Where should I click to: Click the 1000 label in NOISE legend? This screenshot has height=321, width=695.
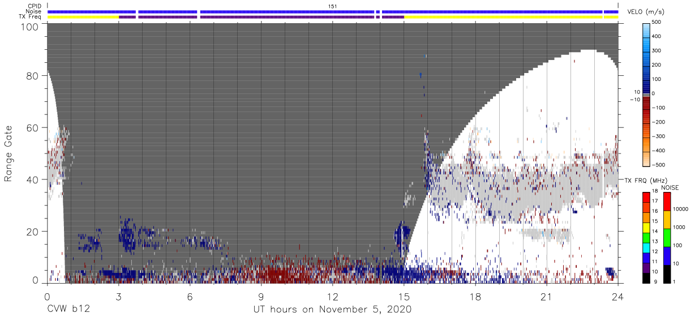(x=679, y=228)
